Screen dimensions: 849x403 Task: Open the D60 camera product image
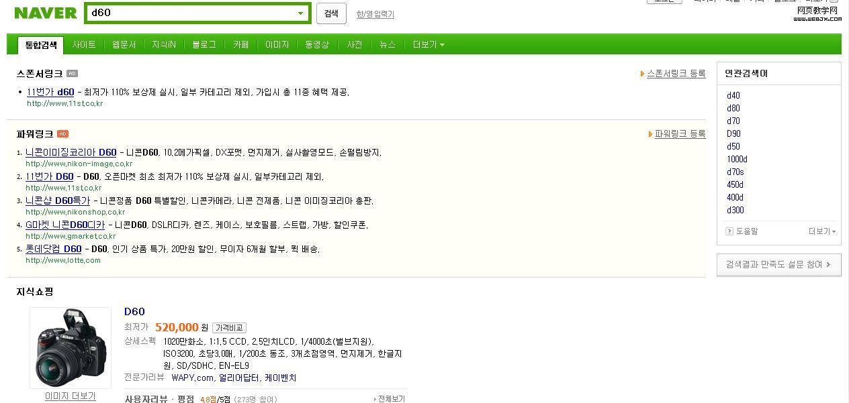coord(71,347)
